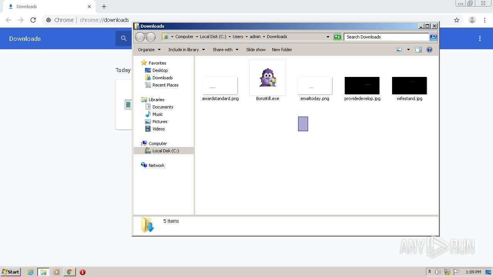Image resolution: width=493 pixels, height=277 pixels.
Task: Select Network in navigation pane
Action: (x=153, y=165)
